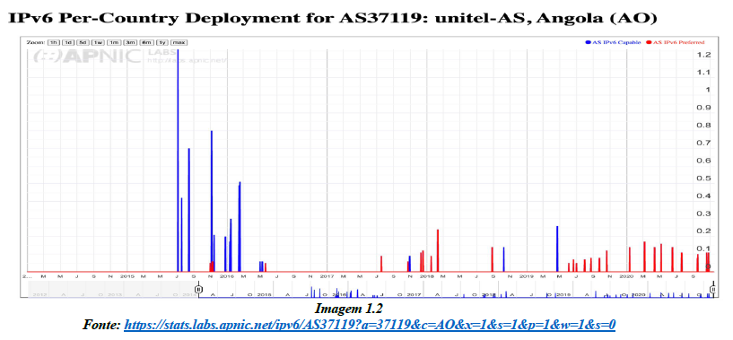Set chart zoom to 1d
Screen dimensions: 733x340
pyautogui.click(x=68, y=42)
